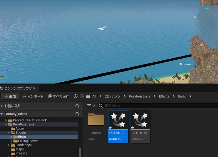Click the search icon in Fantasy_Island header

(x=77, y=114)
